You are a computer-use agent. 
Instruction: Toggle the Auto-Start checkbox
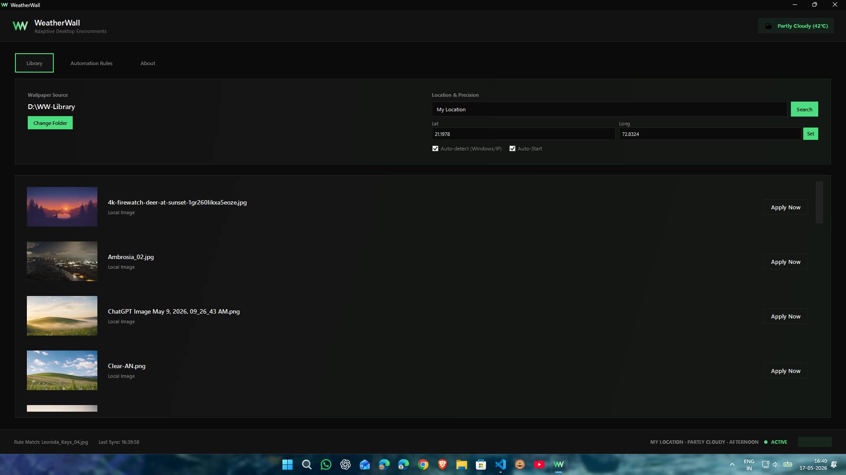pyautogui.click(x=512, y=149)
